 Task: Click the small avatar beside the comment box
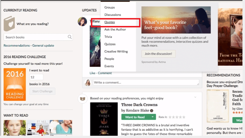point(88,82)
